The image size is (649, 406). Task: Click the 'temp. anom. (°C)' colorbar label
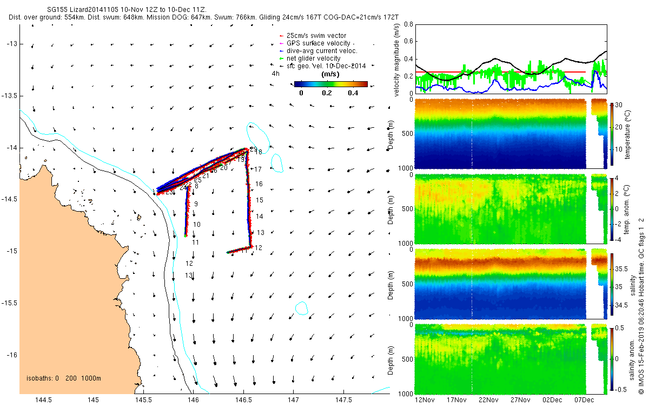627,209
